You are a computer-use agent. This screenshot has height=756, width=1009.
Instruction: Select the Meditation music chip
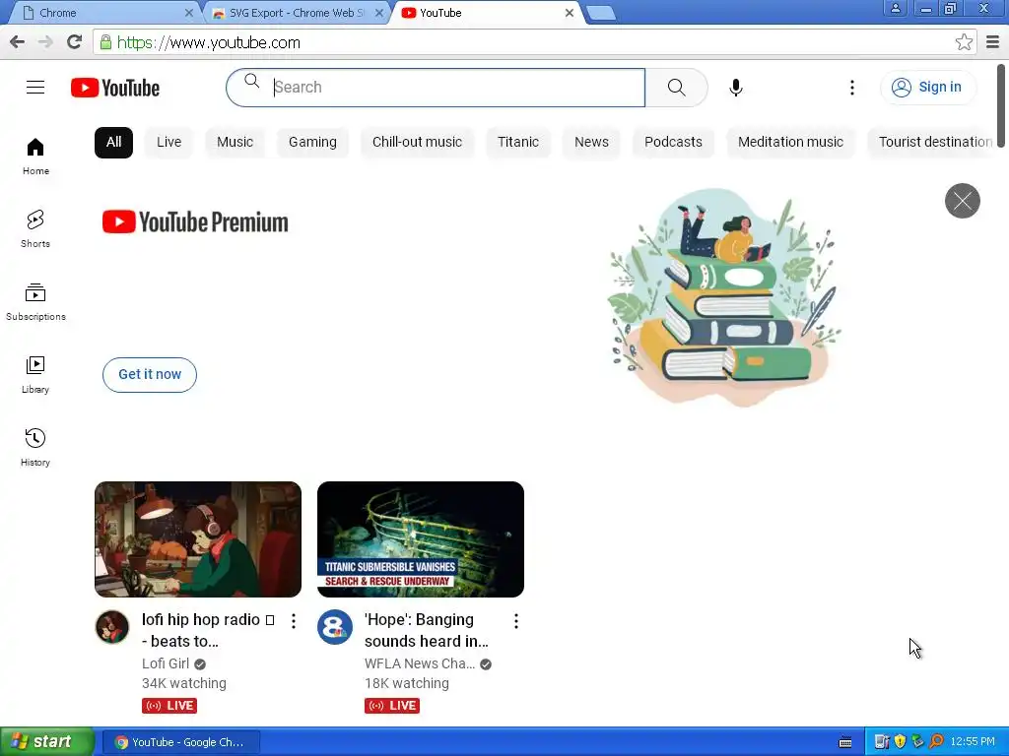tap(790, 142)
